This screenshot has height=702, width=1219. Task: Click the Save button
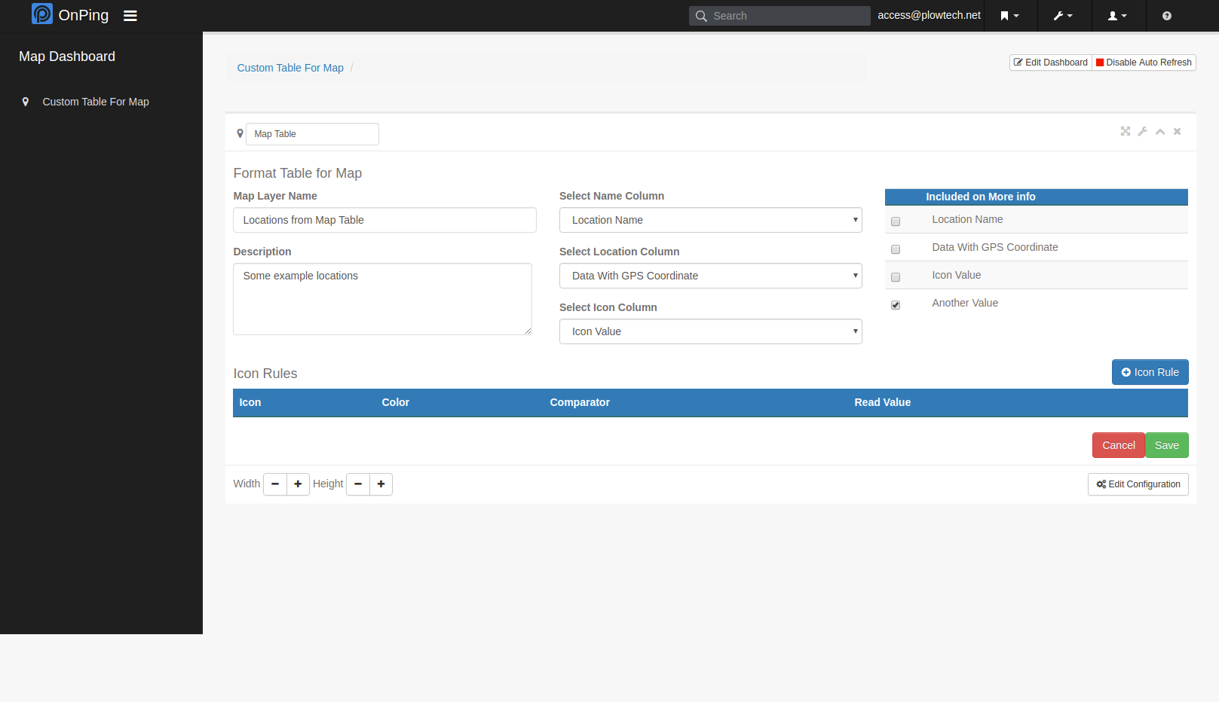(1167, 445)
